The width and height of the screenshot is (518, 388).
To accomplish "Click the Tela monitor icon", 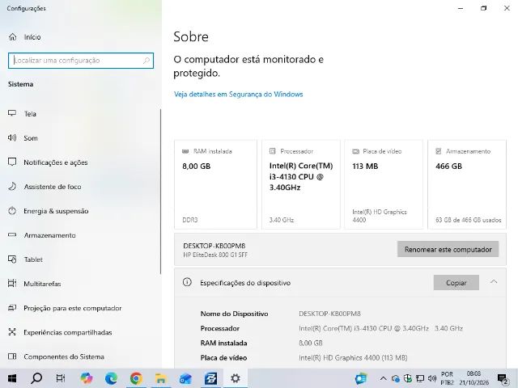I will point(12,113).
